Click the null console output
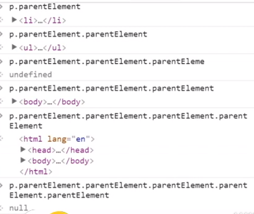The image size is (254, 214). tap(19, 208)
